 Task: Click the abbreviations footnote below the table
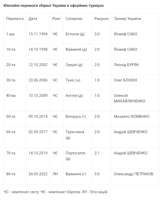[x=56, y=192]
